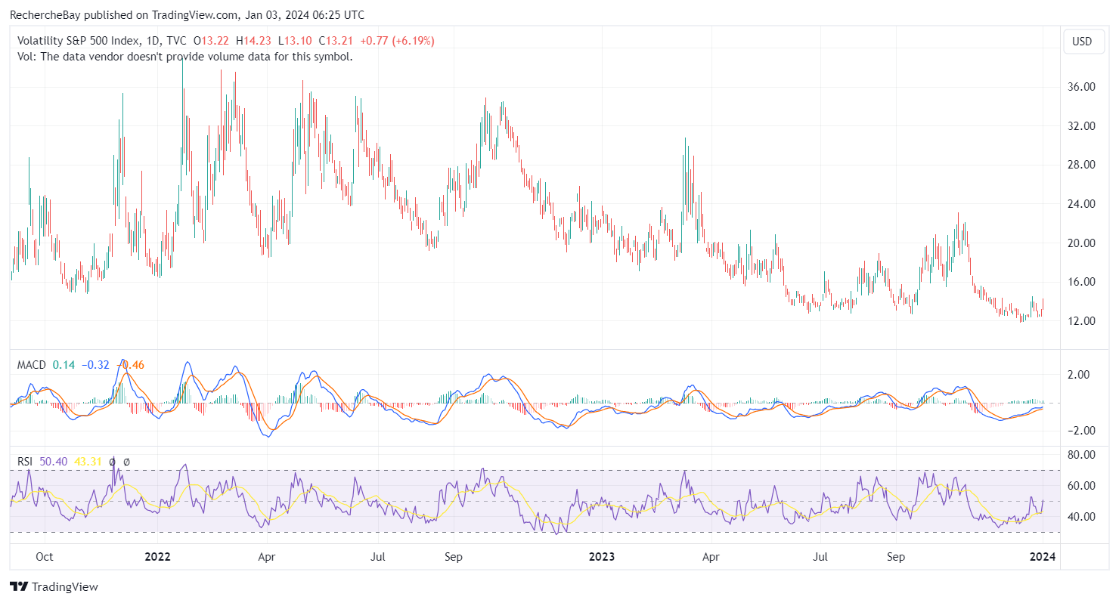Open the USD currency selector
Image resolution: width=1119 pixels, height=603 pixels.
coord(1082,42)
